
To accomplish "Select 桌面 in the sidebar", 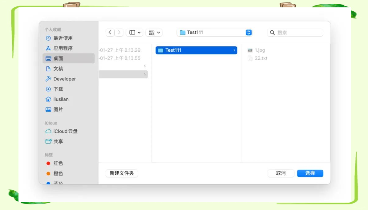I will [69, 58].
